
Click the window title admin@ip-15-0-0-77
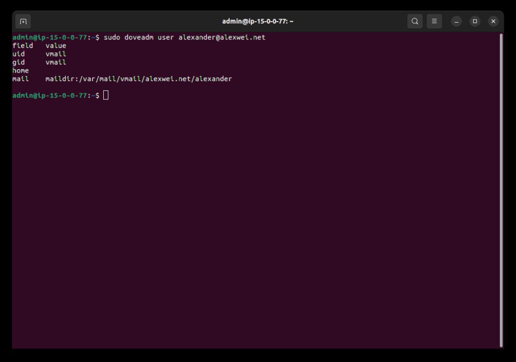click(x=257, y=21)
